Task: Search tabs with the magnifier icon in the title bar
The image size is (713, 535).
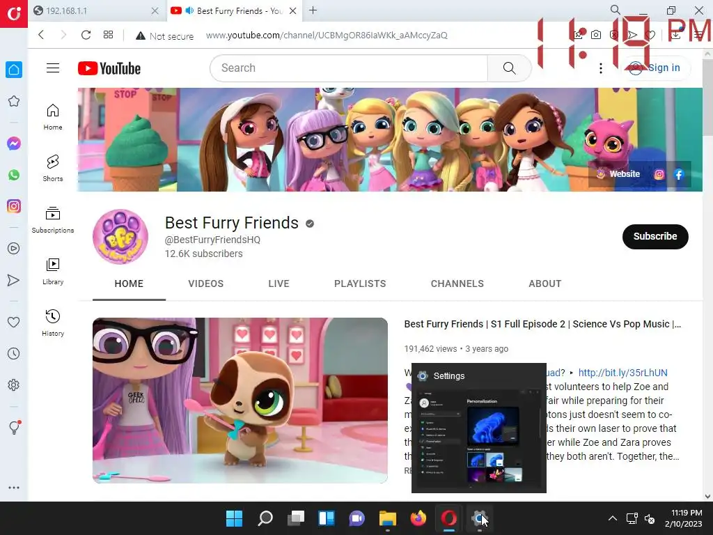Action: point(615,10)
